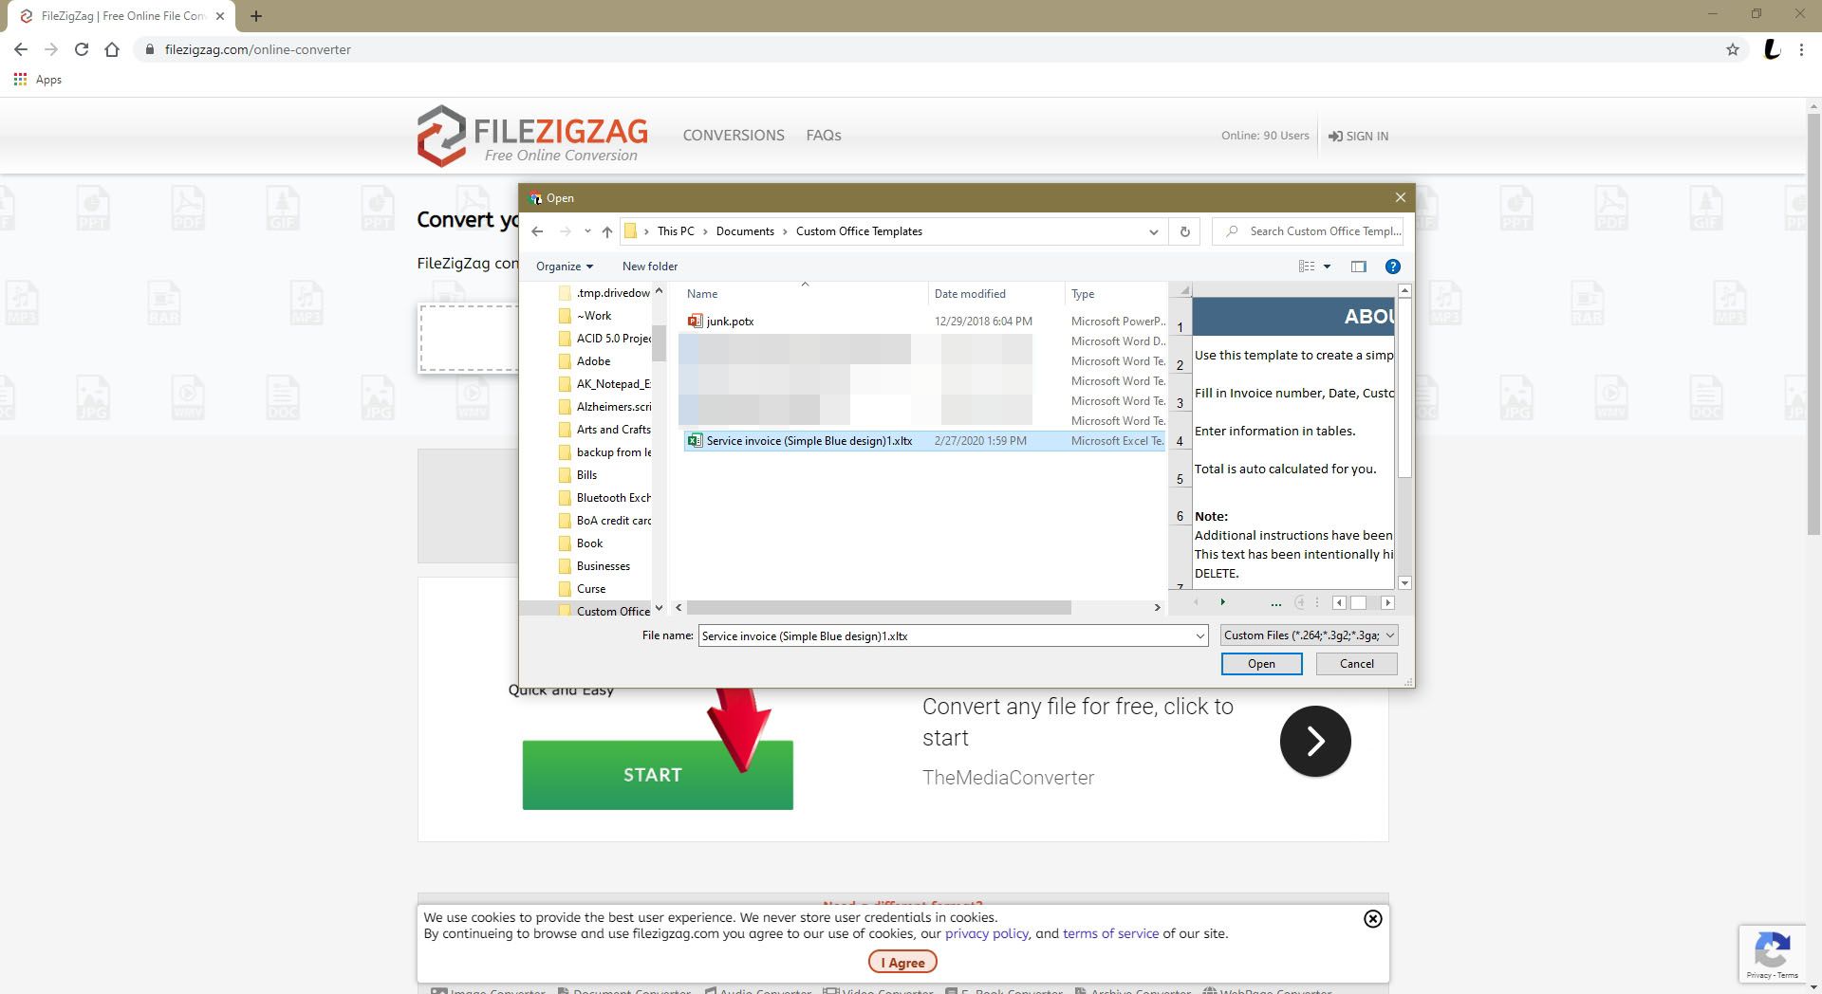Image resolution: width=1822 pixels, height=994 pixels.
Task: Select This PC in the path bar
Action: pos(676,231)
